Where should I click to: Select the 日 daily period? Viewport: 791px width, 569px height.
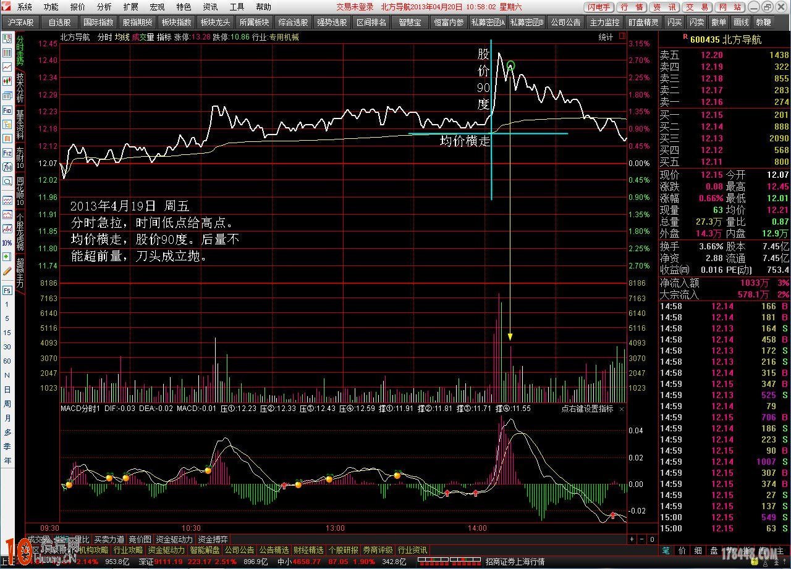(7, 390)
